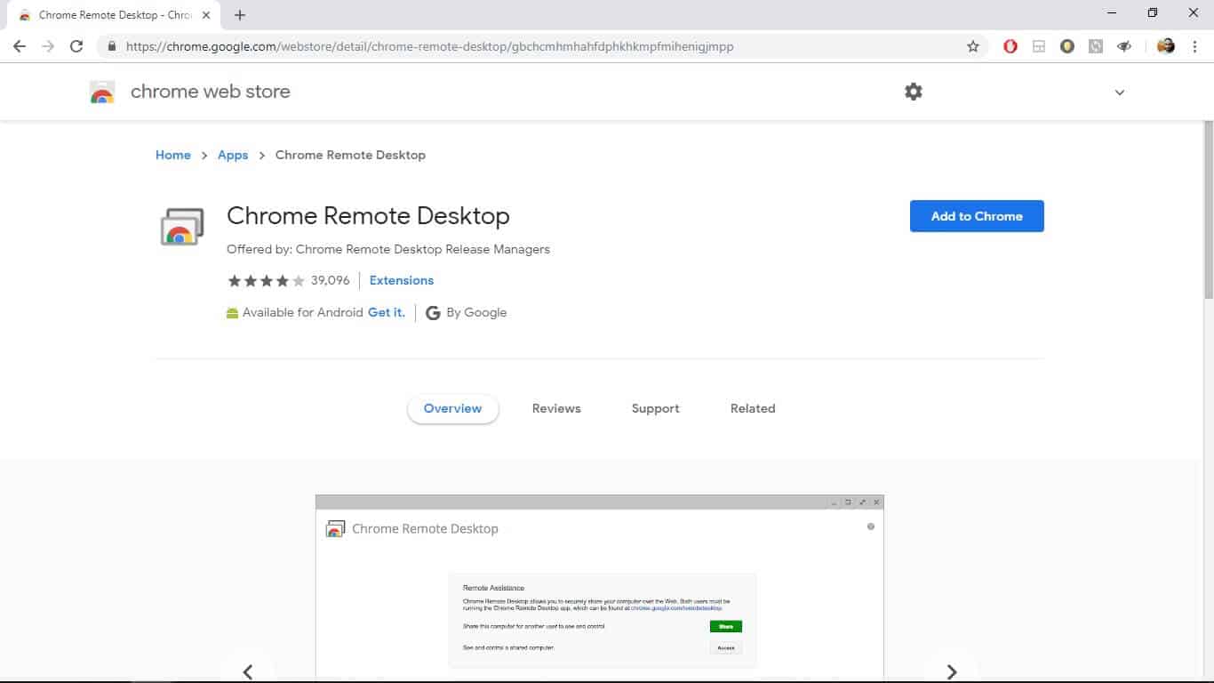The width and height of the screenshot is (1214, 683).
Task: Click the page vertical scrollbar thumb
Action: 1208,210
